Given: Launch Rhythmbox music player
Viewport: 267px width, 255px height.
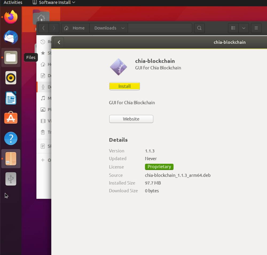Looking at the screenshot, I should coord(11,78).
